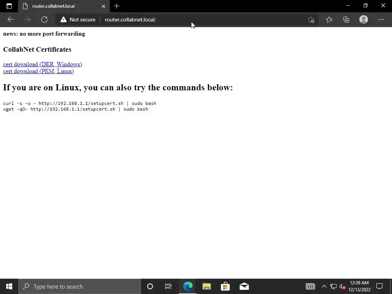Viewport: 392px width, 294px height.
Task: Open the tab actions menu icon
Action: coord(9,6)
